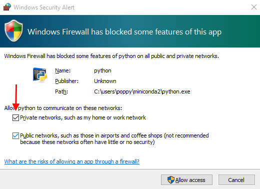Screen dimensions: 260x189
Task: Uncheck the Private networks checkbox
Action: coord(15,117)
